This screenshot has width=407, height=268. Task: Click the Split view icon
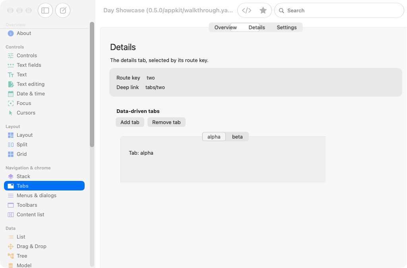click(x=11, y=145)
